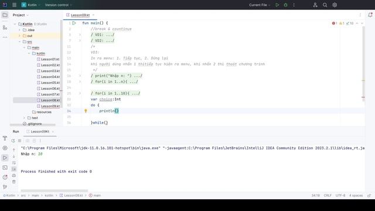The height and width of the screenshot is (211, 375).
Task: Select the resources folder
Action: pos(42,112)
